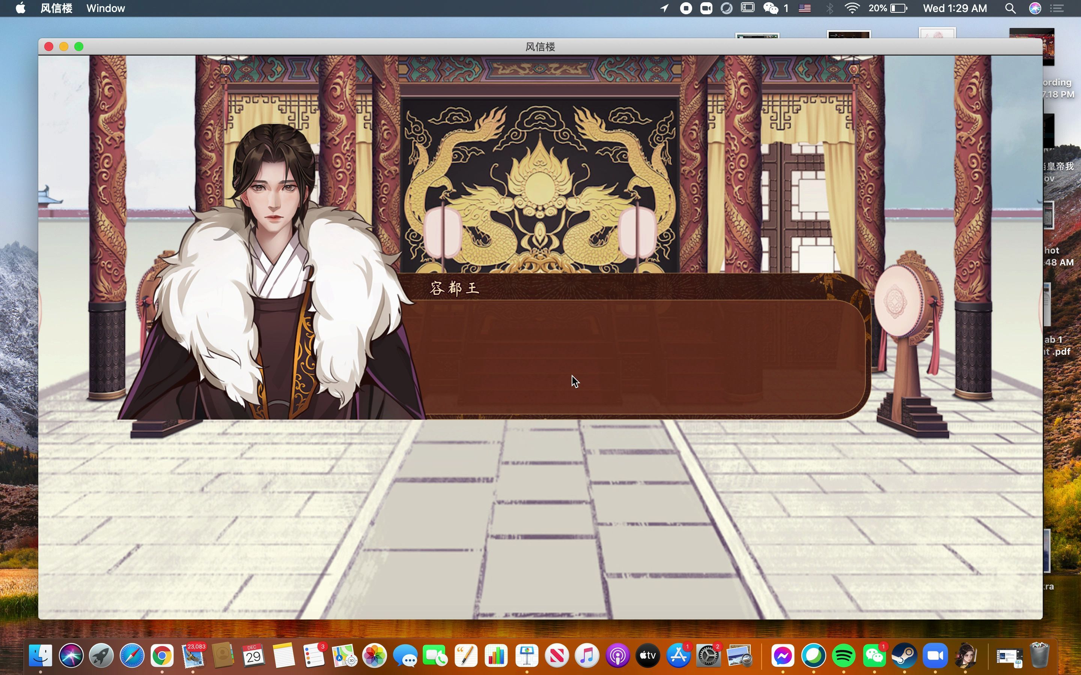Image resolution: width=1081 pixels, height=675 pixels.
Task: Click the 容都王 character portrait
Action: (x=273, y=272)
